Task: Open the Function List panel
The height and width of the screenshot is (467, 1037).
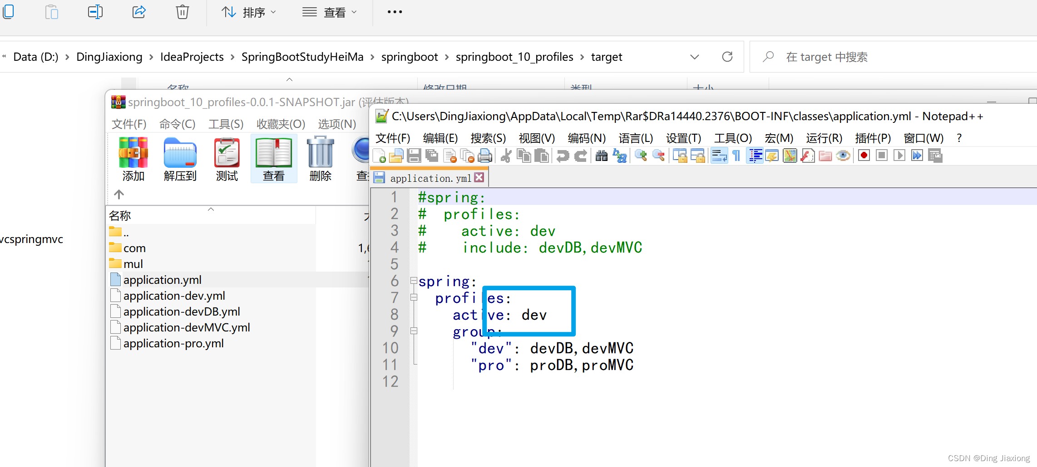Action: coord(808,156)
